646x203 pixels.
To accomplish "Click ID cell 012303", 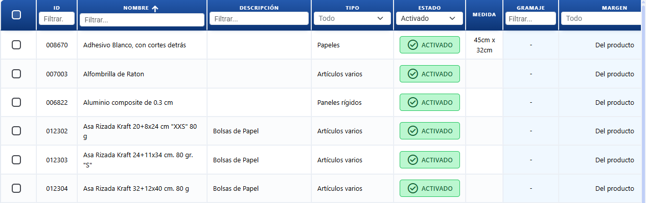I will coord(57,160).
